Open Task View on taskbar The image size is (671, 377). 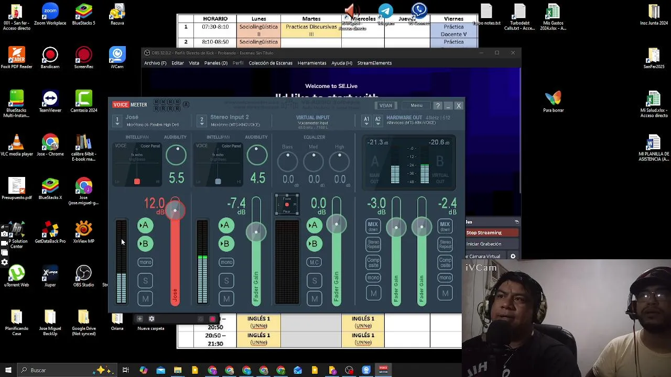(126, 370)
